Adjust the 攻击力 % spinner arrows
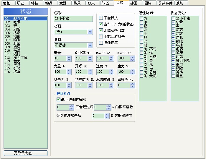This screenshot has width=206, height=159. pyautogui.click(x=69, y=85)
